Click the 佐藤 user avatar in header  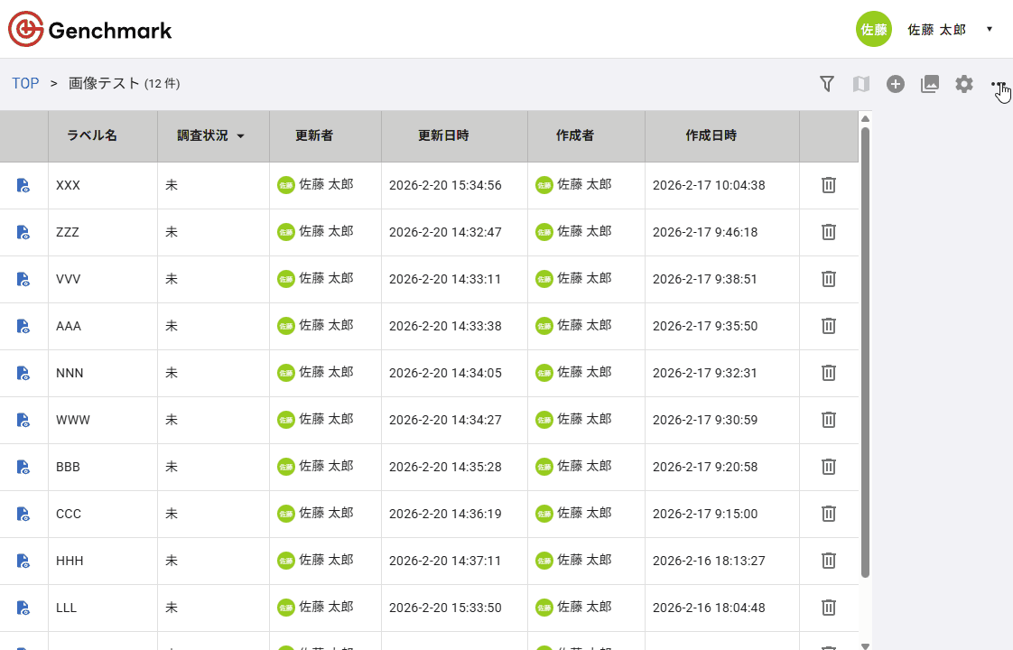tap(873, 29)
